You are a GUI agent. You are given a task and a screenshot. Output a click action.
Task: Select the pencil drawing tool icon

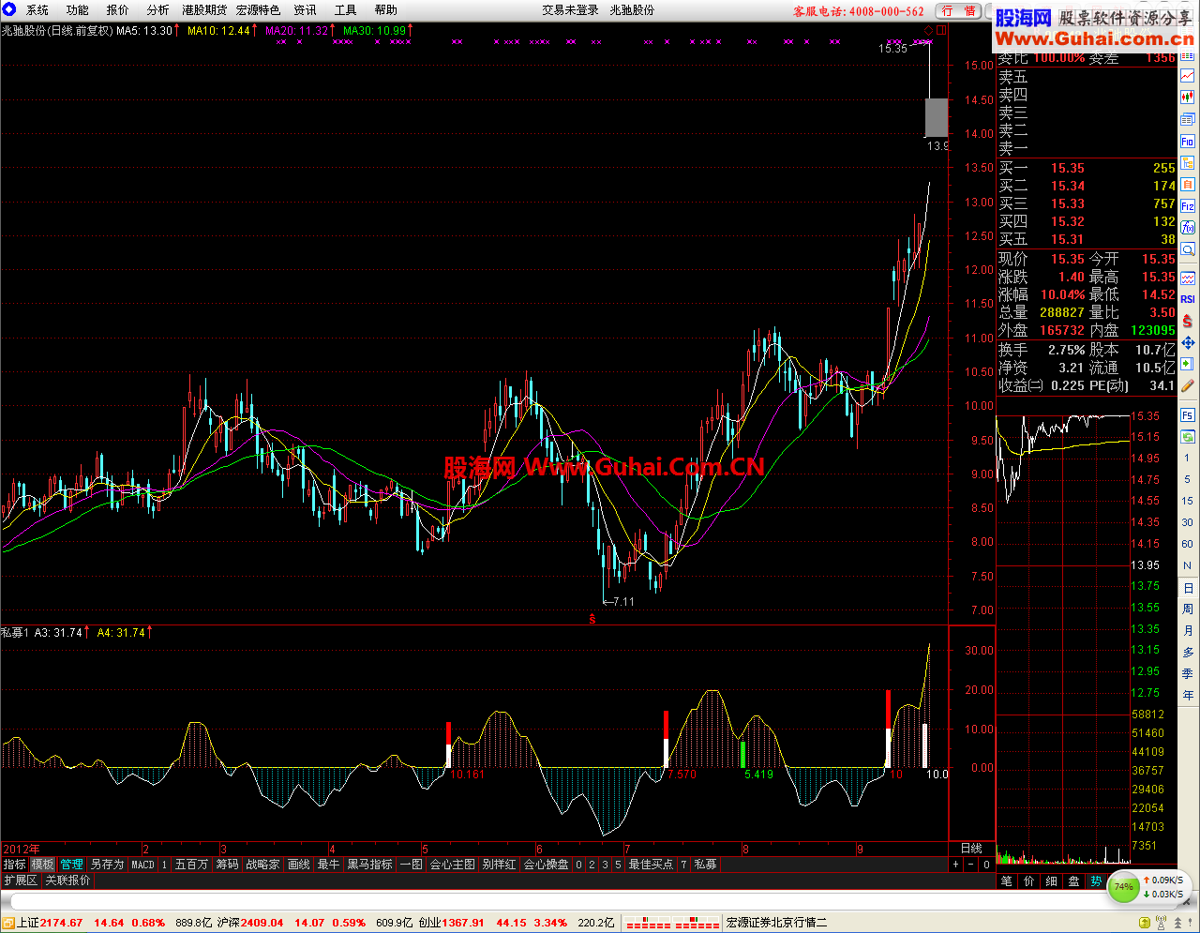[1188, 385]
